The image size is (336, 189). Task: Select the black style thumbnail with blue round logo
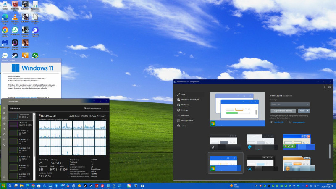tap(262, 164)
